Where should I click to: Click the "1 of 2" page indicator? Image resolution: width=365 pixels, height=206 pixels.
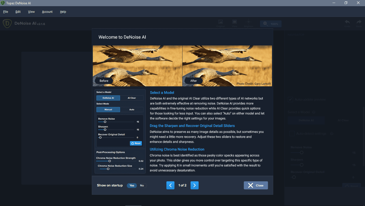182,185
